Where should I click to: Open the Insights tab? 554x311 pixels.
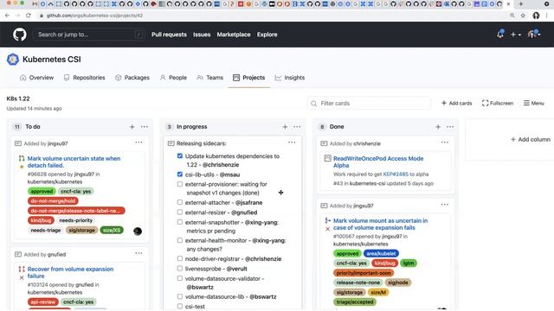tap(290, 78)
